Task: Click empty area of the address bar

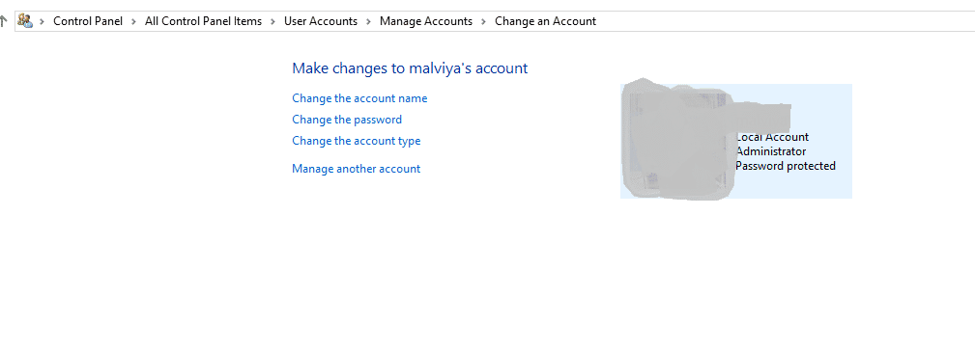Action: coord(784,21)
